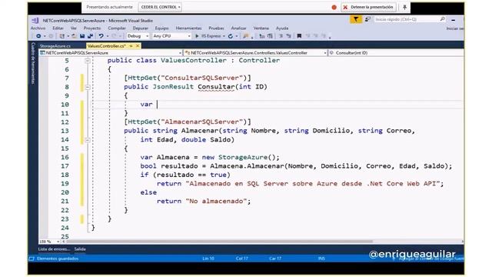Viewport: 492px width, 277px height.
Task: Click the find-in-files toolbar icon
Action: coord(246,36)
